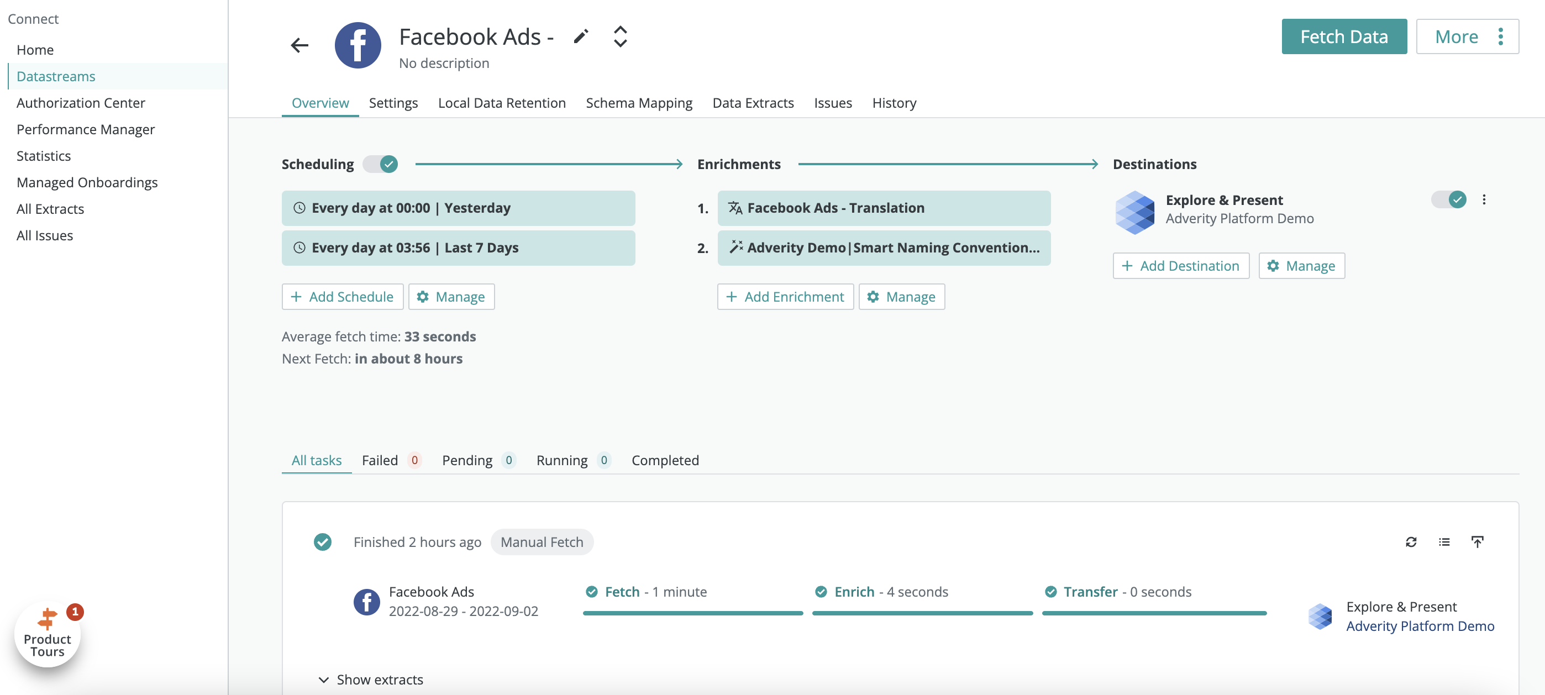Filter tasks by the Pending tab
Viewport: 1545px width, 695px height.
click(479, 461)
